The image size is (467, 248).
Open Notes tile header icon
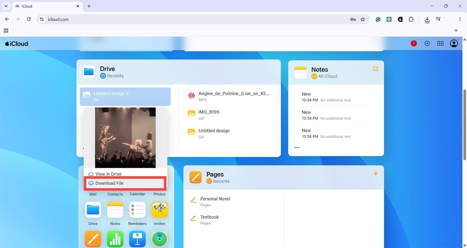click(x=300, y=72)
